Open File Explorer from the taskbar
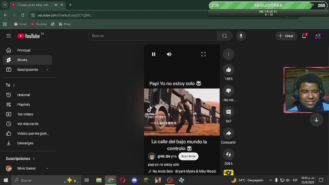 tap(99, 180)
